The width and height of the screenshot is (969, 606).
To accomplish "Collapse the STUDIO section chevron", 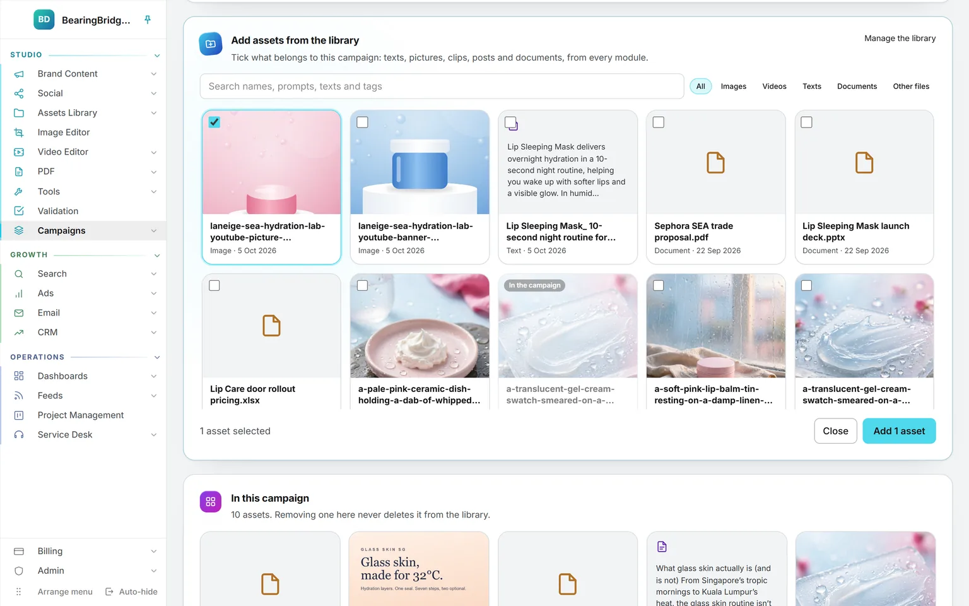I will click(157, 56).
